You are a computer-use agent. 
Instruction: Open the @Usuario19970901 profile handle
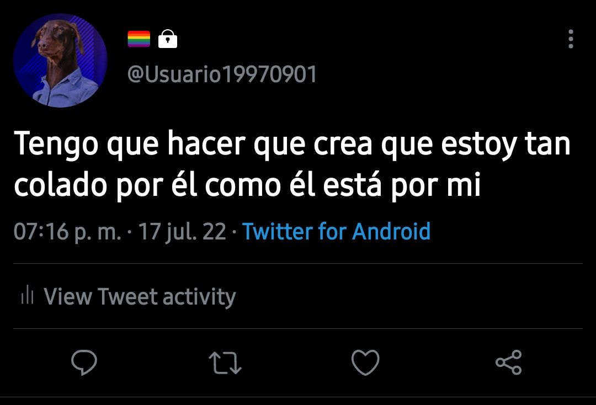pos(222,74)
